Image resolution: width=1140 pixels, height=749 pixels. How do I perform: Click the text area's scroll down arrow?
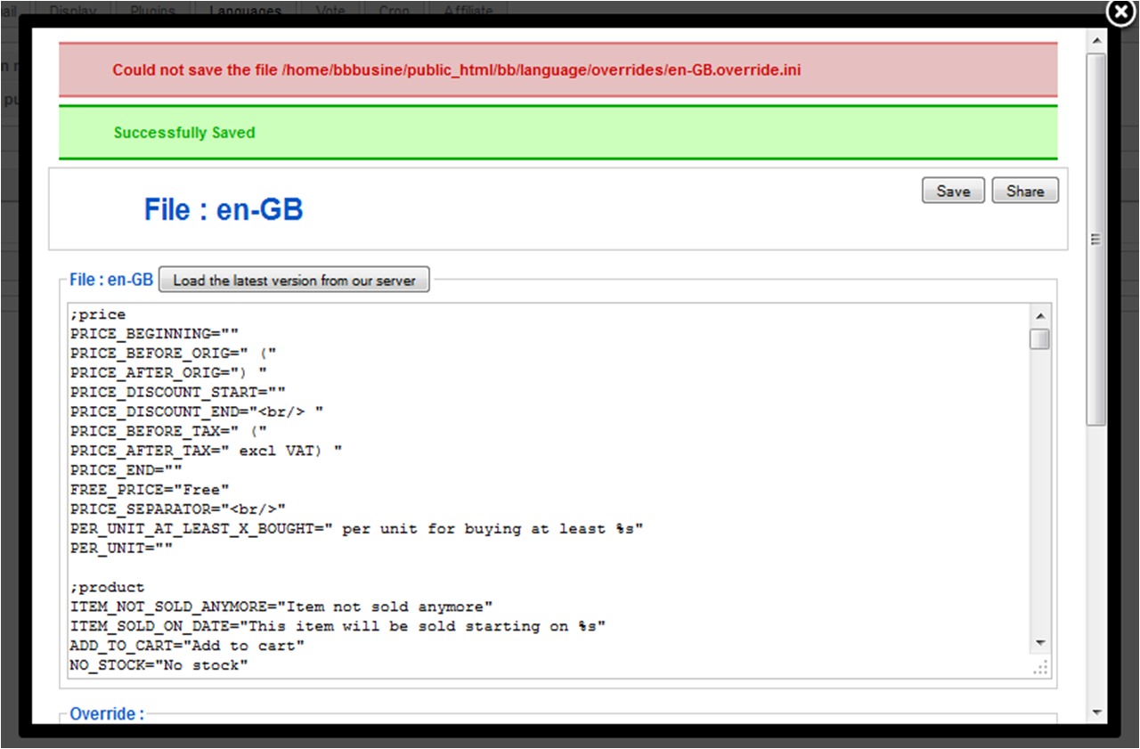[1039, 642]
